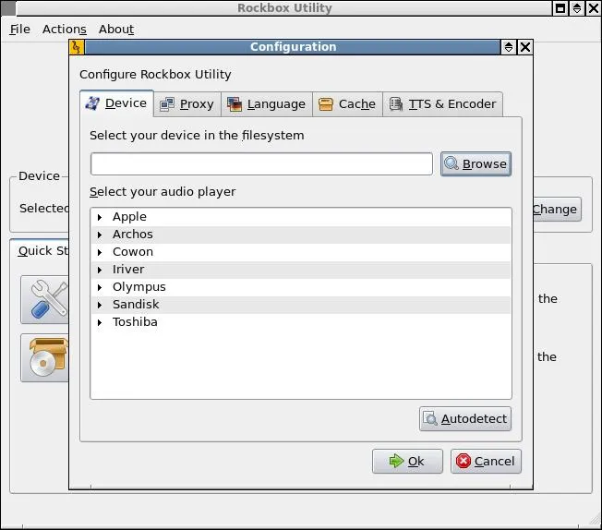602x530 pixels.
Task: Click the Rockbox Utility window menu icon
Action: tap(8, 8)
